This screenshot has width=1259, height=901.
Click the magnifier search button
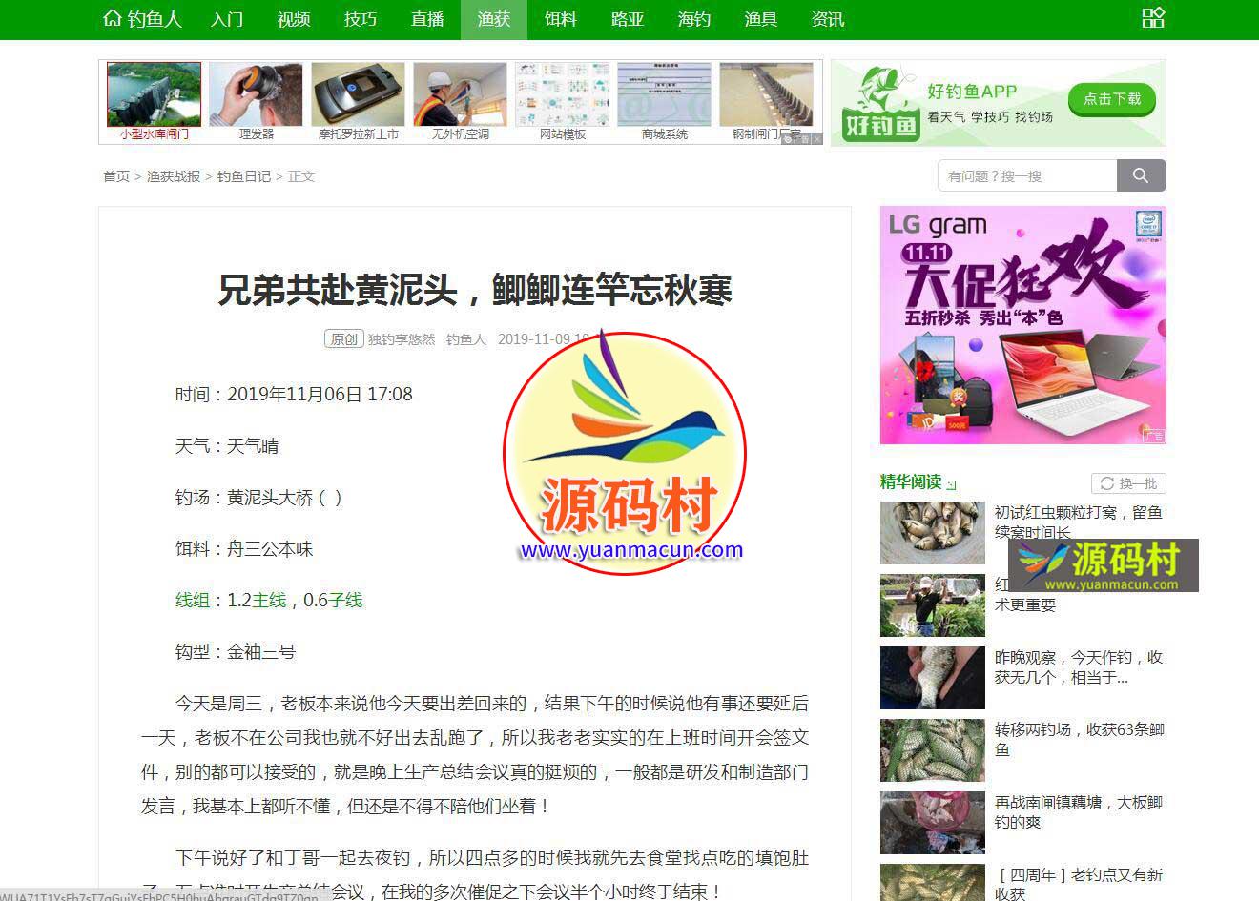(x=1141, y=175)
